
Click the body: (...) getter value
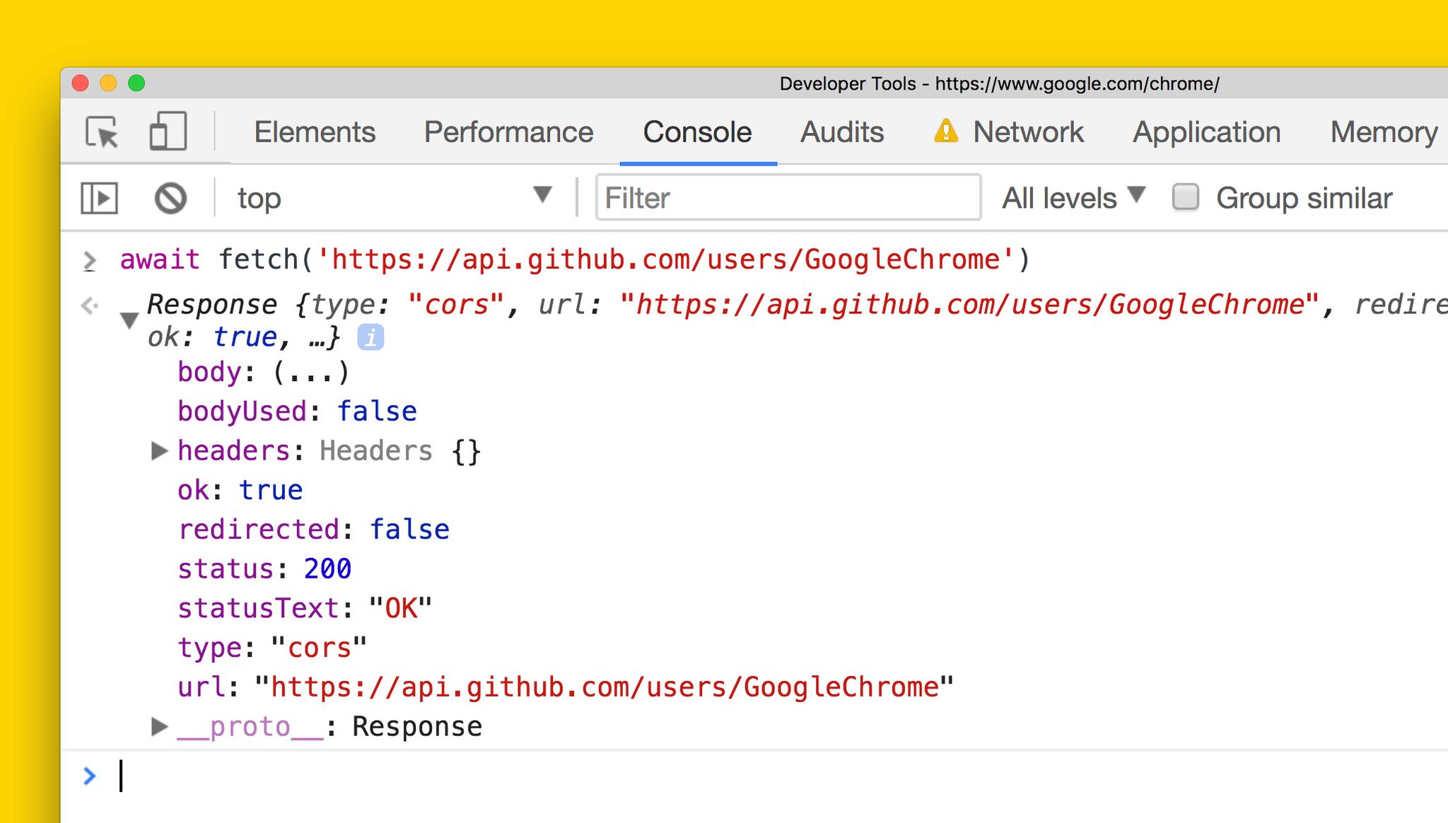pyautogui.click(x=312, y=372)
